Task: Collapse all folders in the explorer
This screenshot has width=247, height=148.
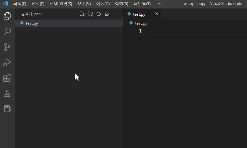Action: click(x=107, y=14)
